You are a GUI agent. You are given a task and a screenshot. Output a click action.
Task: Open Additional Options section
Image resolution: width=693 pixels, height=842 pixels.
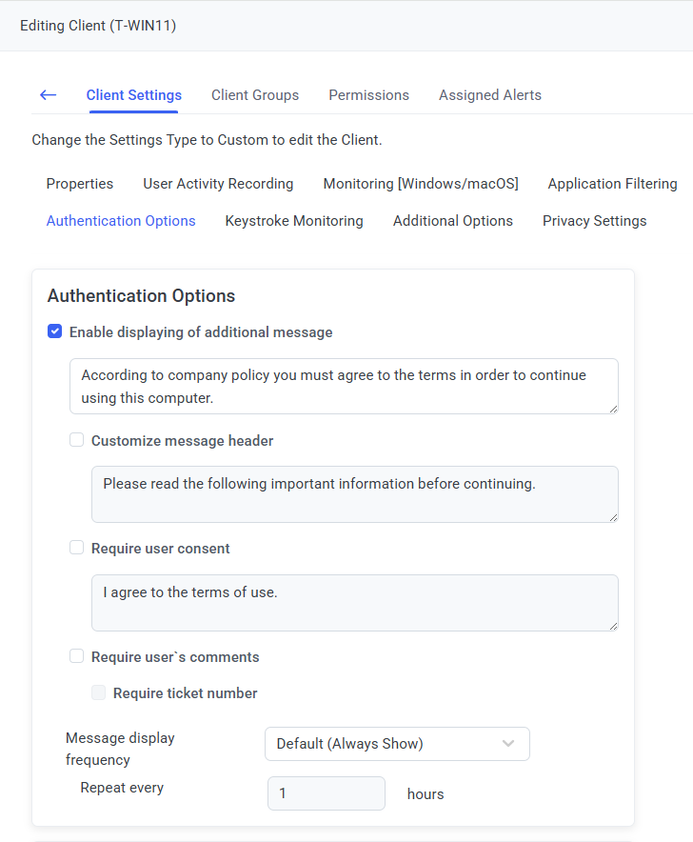tap(452, 221)
